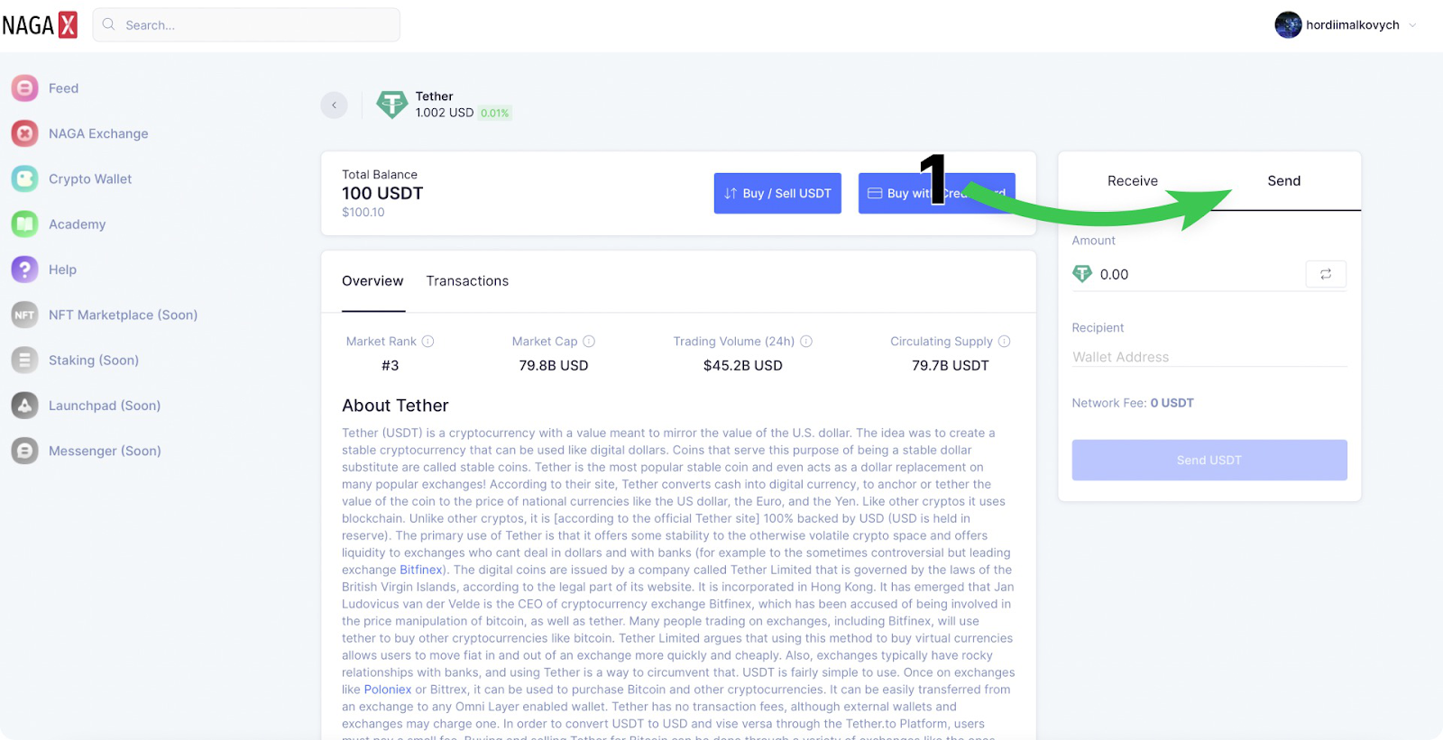
Task: Show Market Cap info icon
Action: (589, 342)
